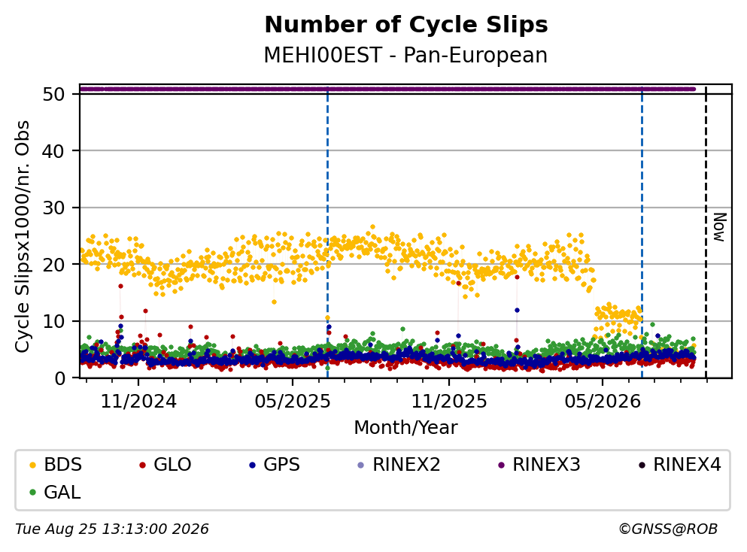Click the ©GNSS@ROB credit text
Screen dimensions: 747x552
pos(668,529)
